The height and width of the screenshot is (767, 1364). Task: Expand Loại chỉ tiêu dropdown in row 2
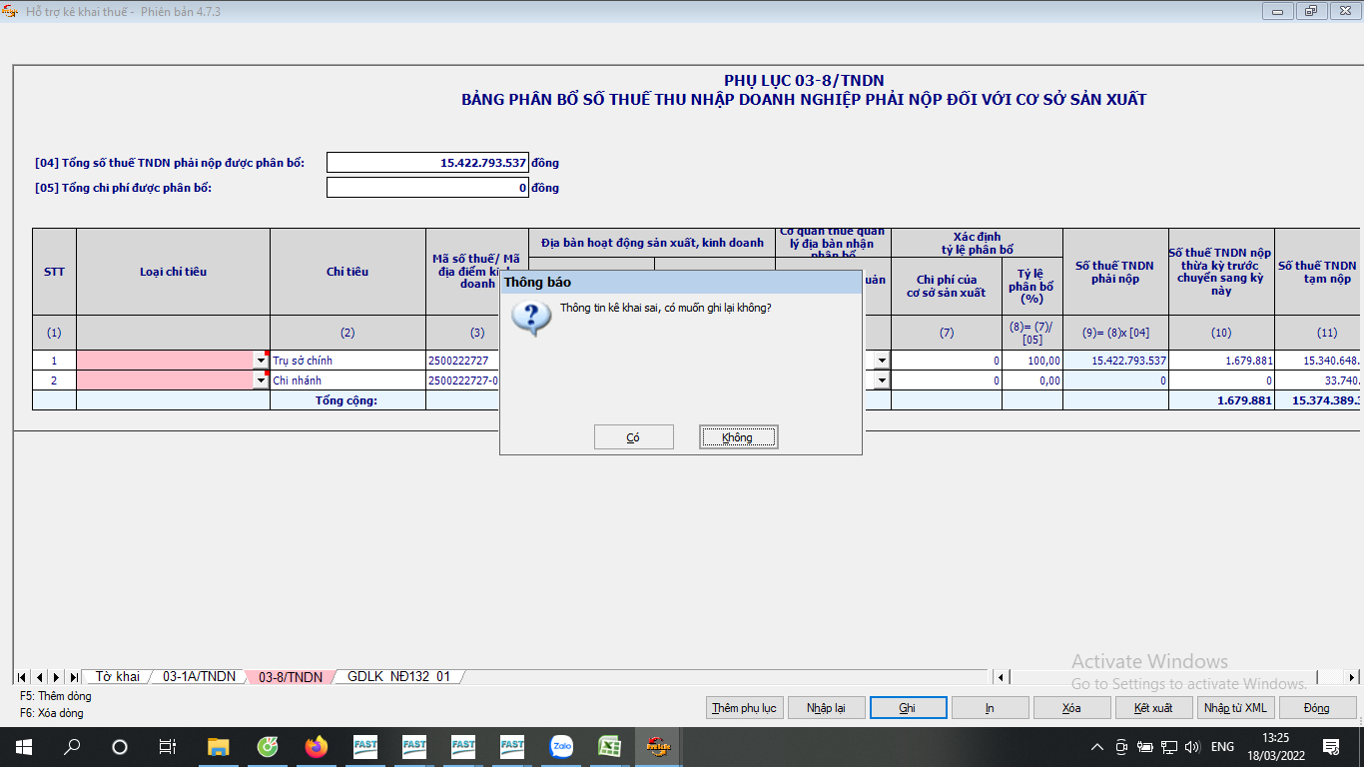[262, 381]
